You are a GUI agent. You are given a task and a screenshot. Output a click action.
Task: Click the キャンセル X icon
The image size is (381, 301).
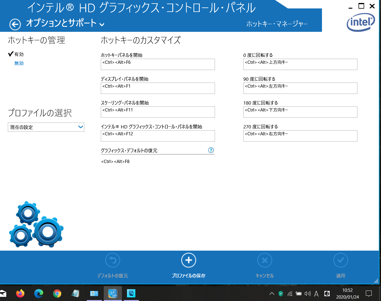(265, 260)
